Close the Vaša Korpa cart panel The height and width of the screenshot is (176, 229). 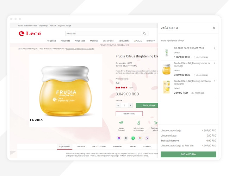point(214,28)
